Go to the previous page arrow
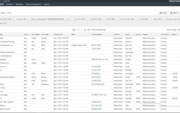 click(x=78, y=30)
